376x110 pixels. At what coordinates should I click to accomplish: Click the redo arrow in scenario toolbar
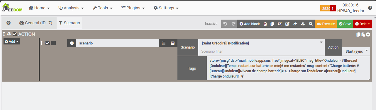233,24
